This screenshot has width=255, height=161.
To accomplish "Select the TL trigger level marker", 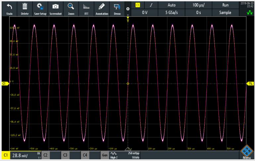I will (250, 84).
